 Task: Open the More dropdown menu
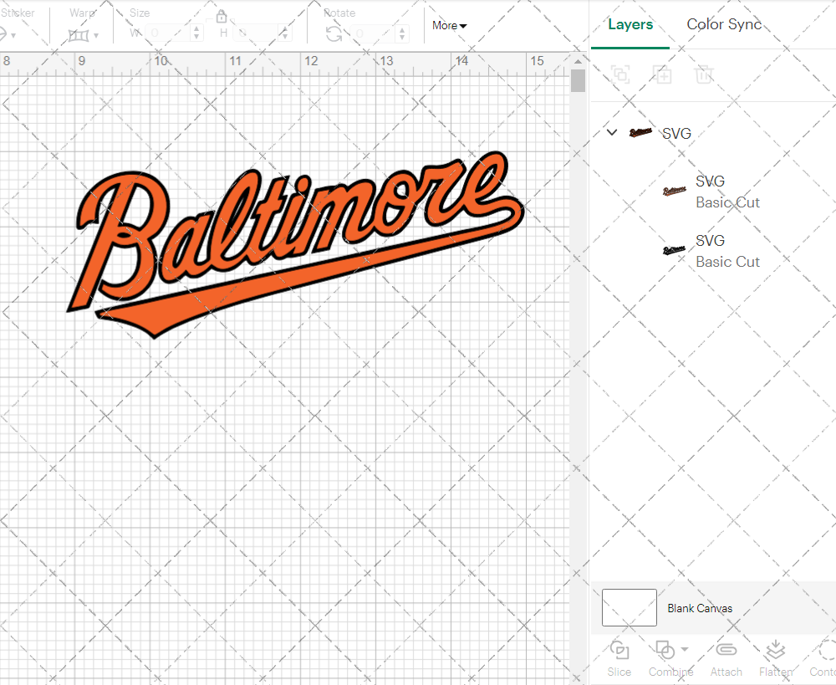pyautogui.click(x=450, y=25)
